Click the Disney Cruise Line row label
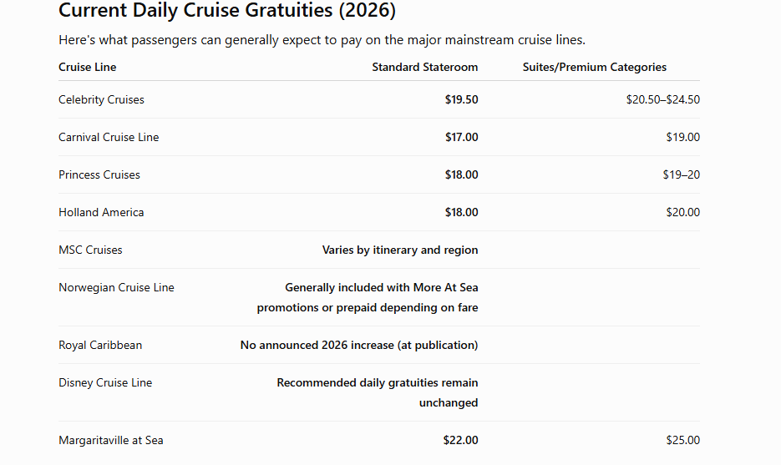Image resolution: width=781 pixels, height=465 pixels. point(105,383)
